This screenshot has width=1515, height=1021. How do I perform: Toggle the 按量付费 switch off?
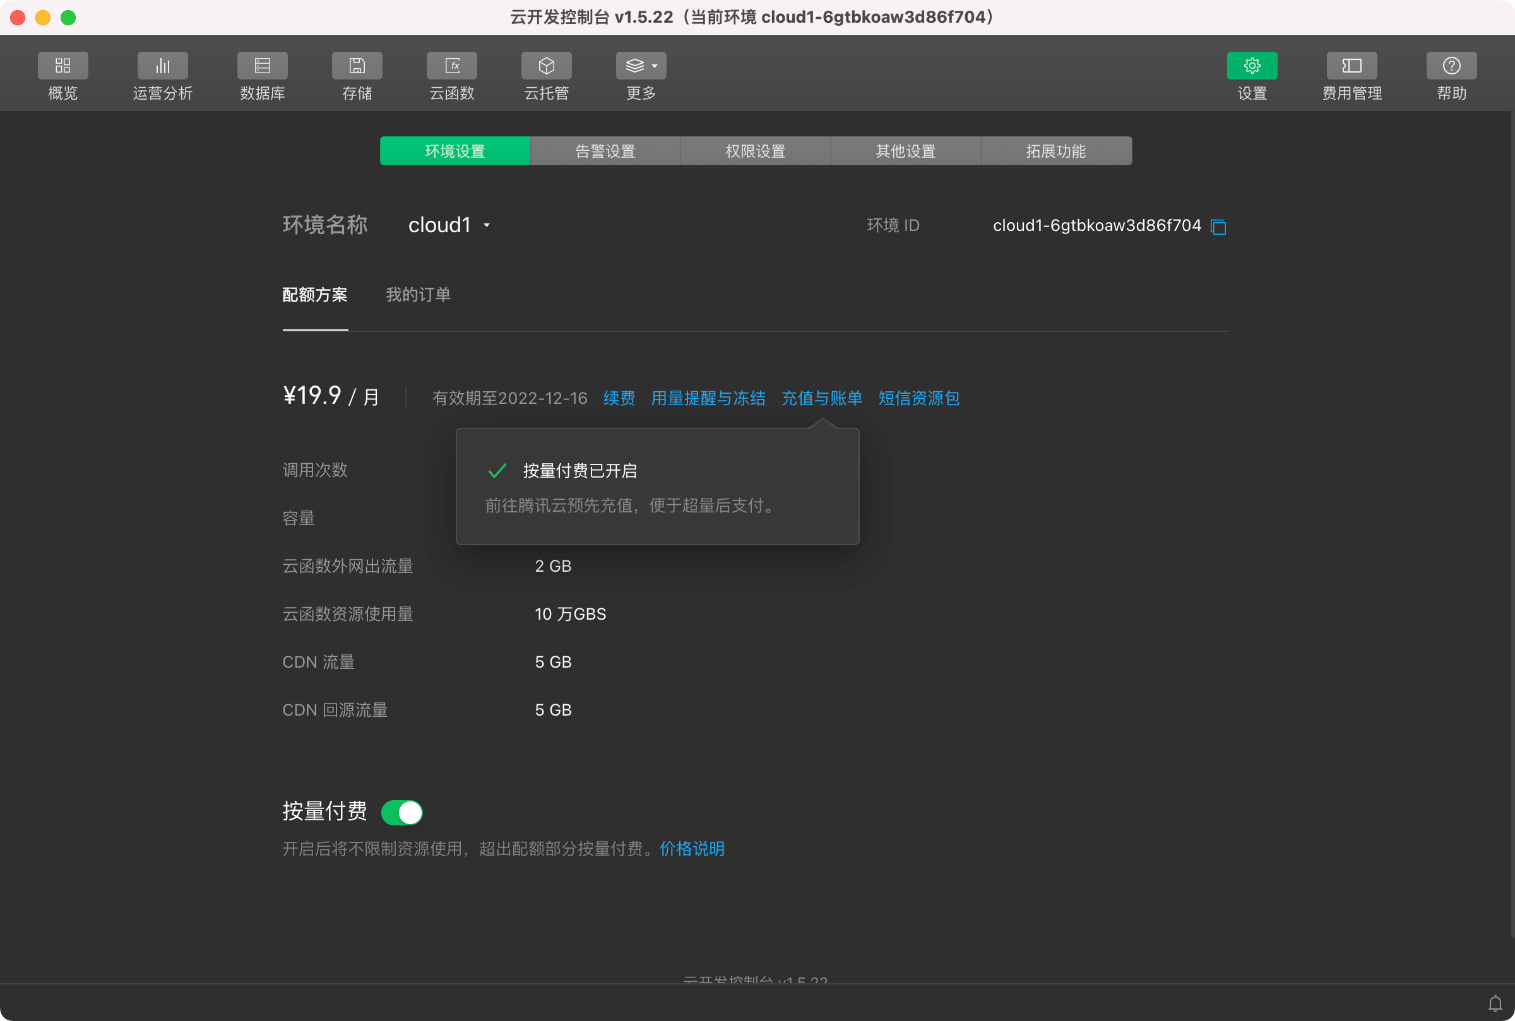click(x=402, y=812)
